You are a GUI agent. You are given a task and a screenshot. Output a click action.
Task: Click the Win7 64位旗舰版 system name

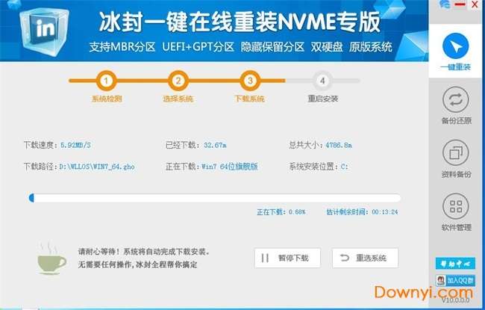click(230, 167)
